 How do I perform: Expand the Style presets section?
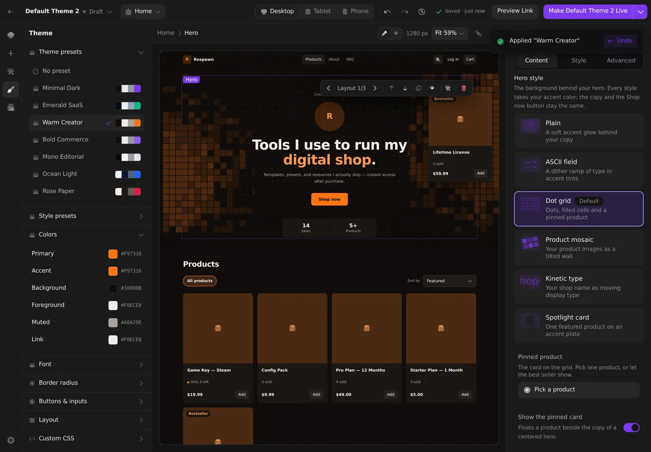click(x=87, y=216)
